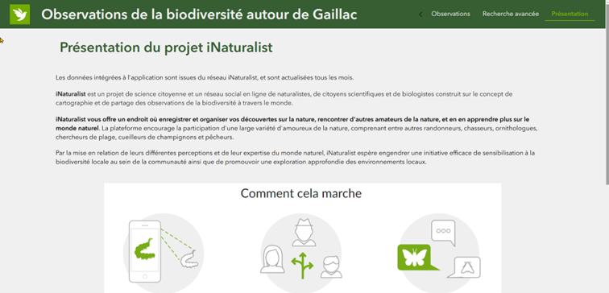Switch to Recherche avancée tab
This screenshot has height=293, width=609.
[x=511, y=14]
